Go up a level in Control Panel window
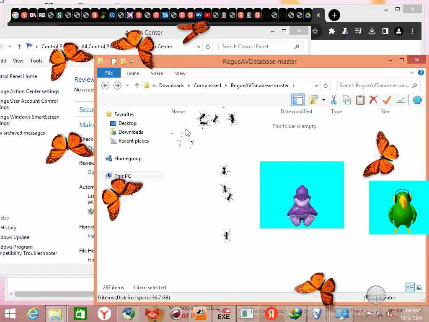Viewport: 429px width, 322px height. (19, 47)
